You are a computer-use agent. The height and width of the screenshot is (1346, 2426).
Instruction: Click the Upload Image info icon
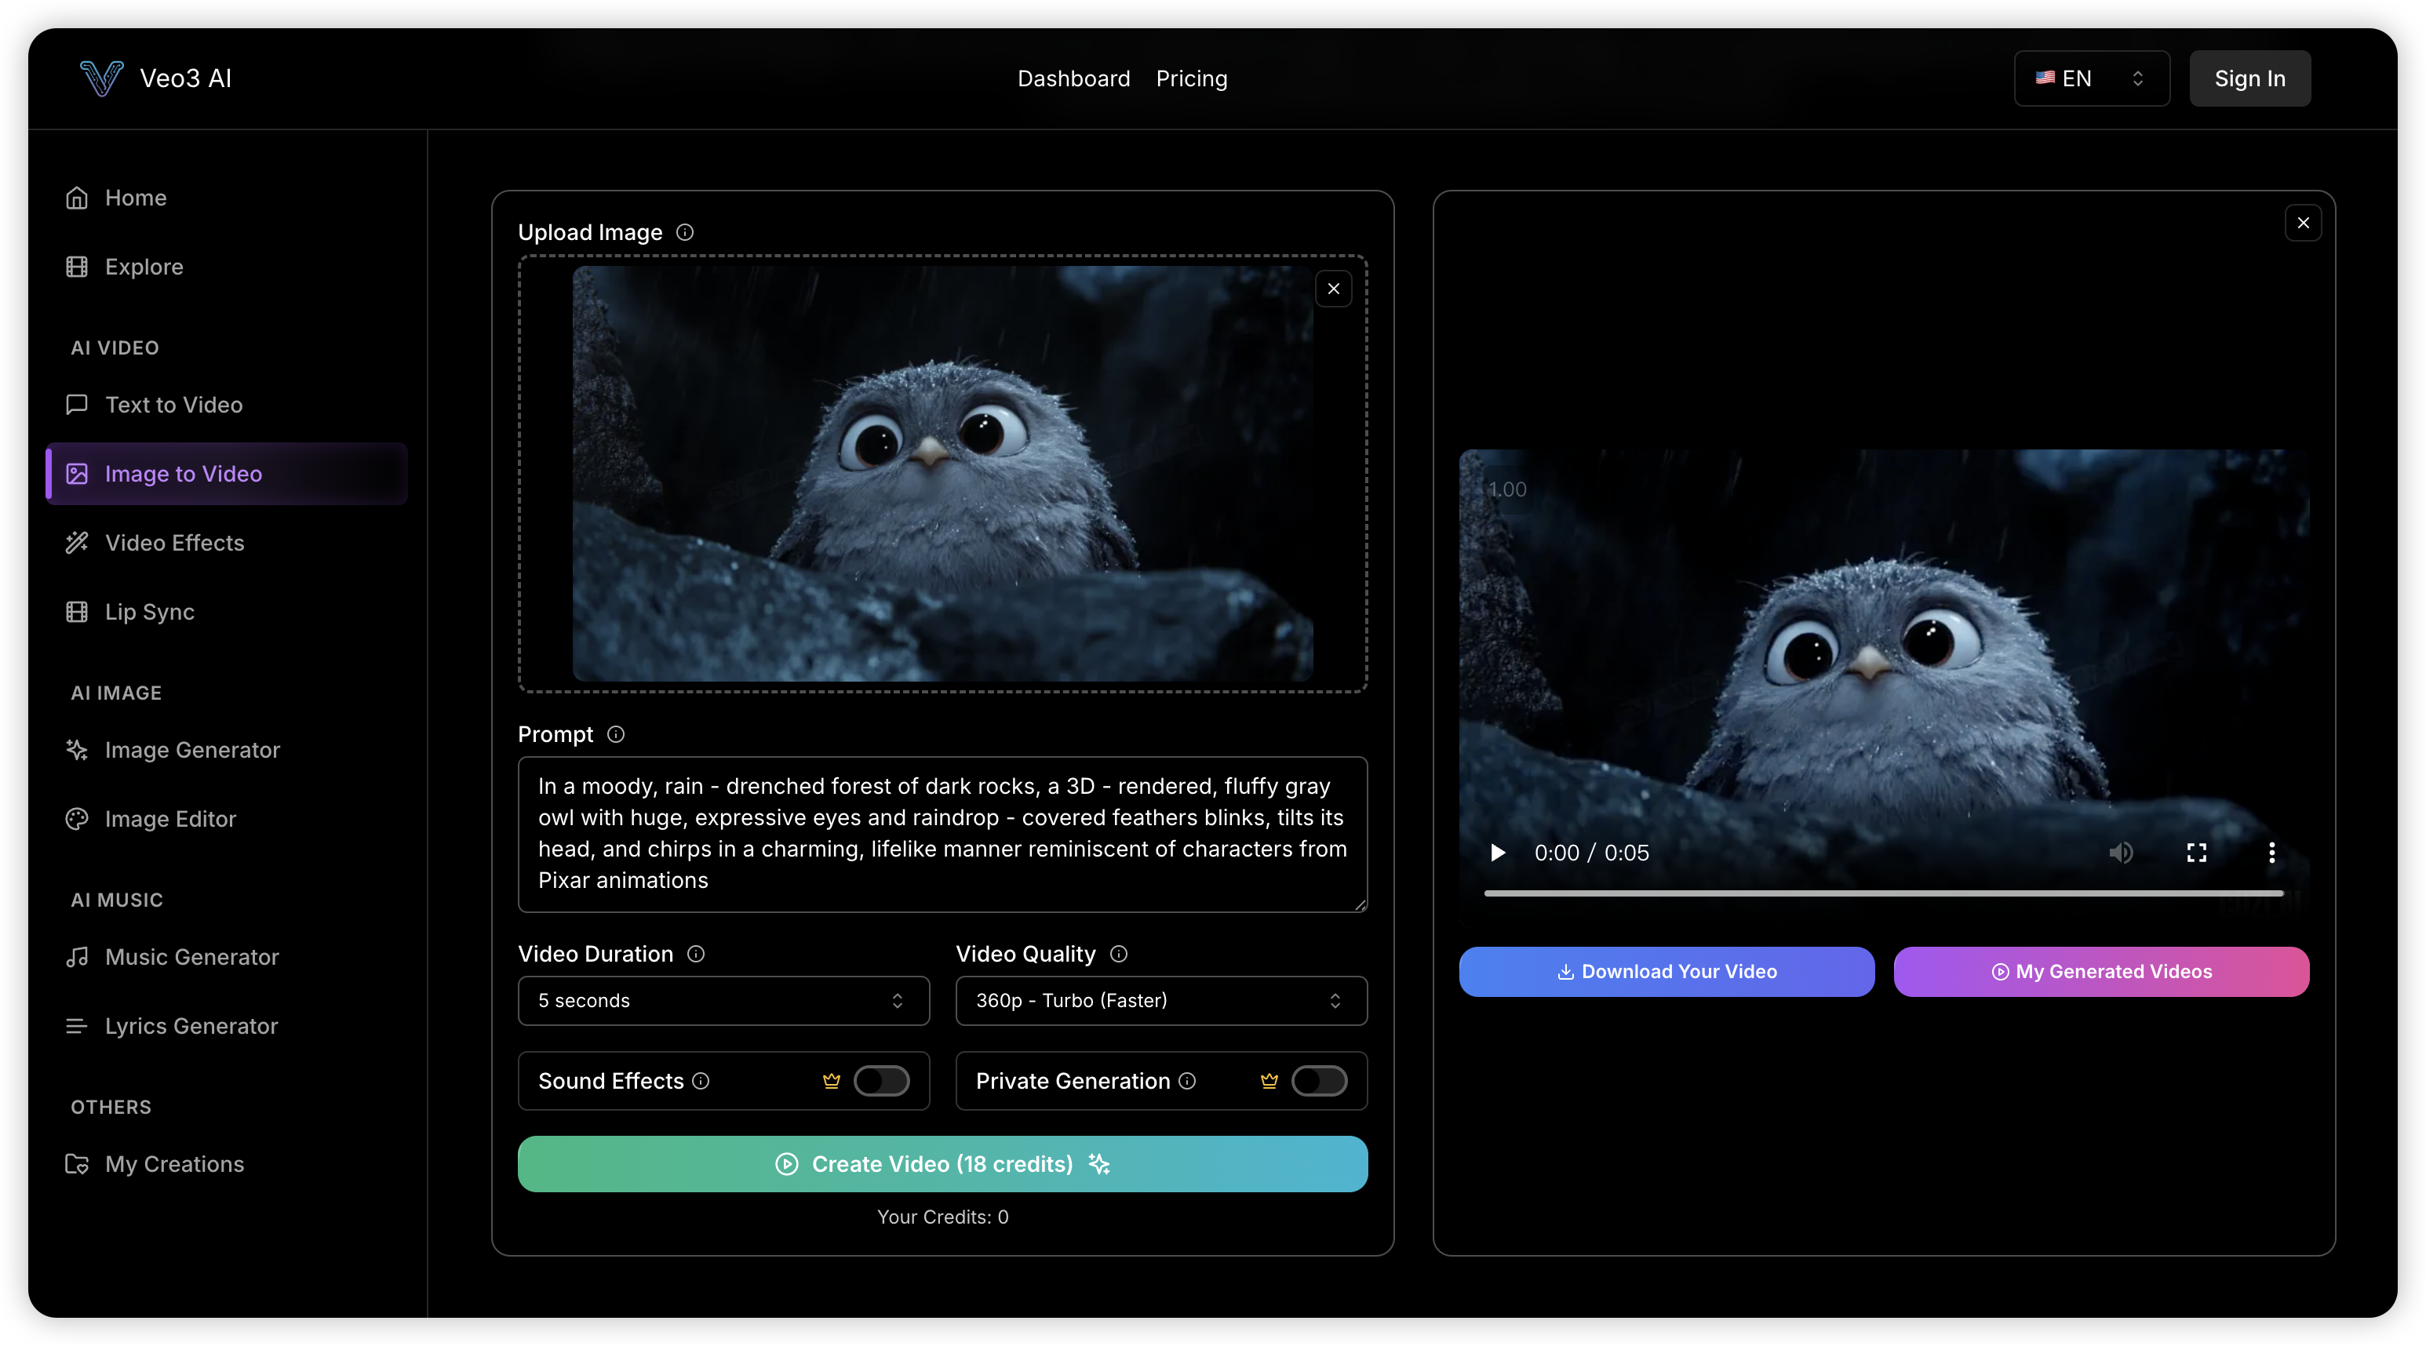point(685,232)
